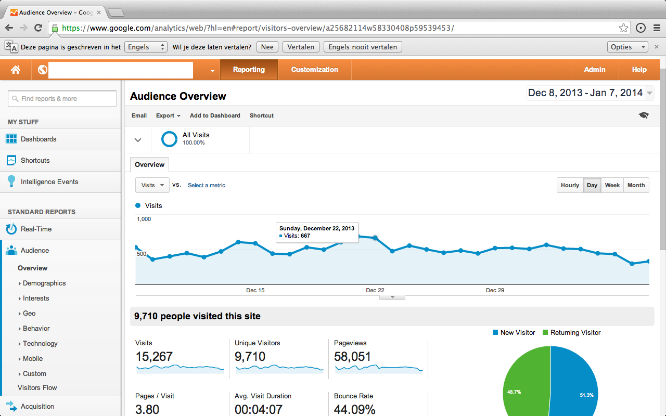Click the All Visits segment circle icon
This screenshot has height=416, width=666.
point(169,139)
